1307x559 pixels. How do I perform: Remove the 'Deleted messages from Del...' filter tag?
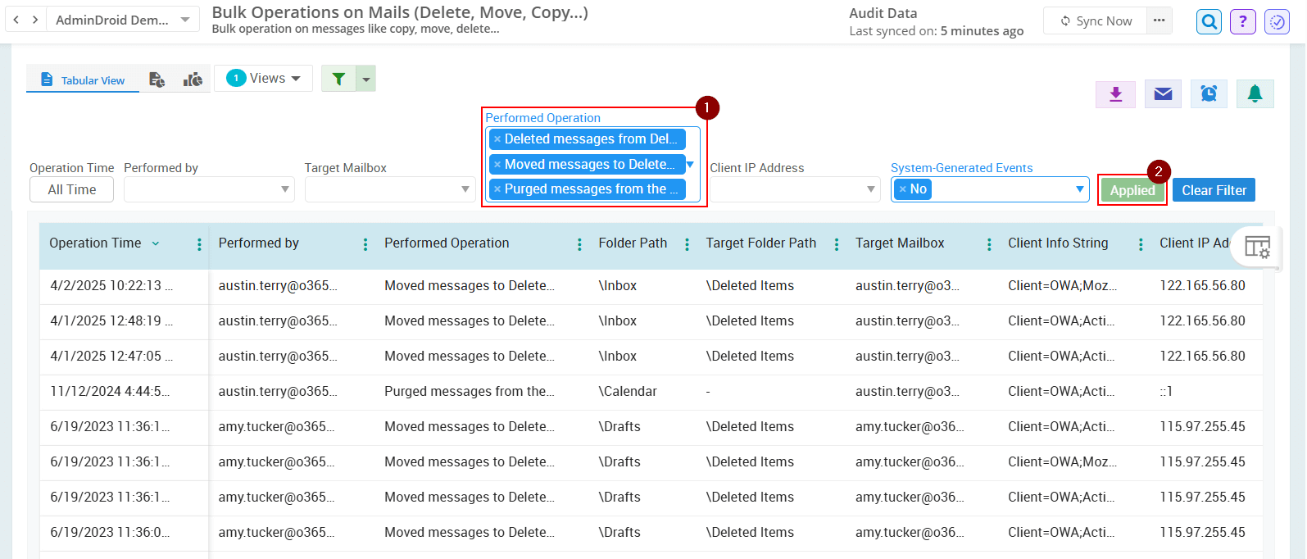[x=497, y=139]
